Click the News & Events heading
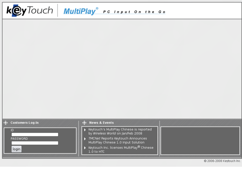 point(102,123)
